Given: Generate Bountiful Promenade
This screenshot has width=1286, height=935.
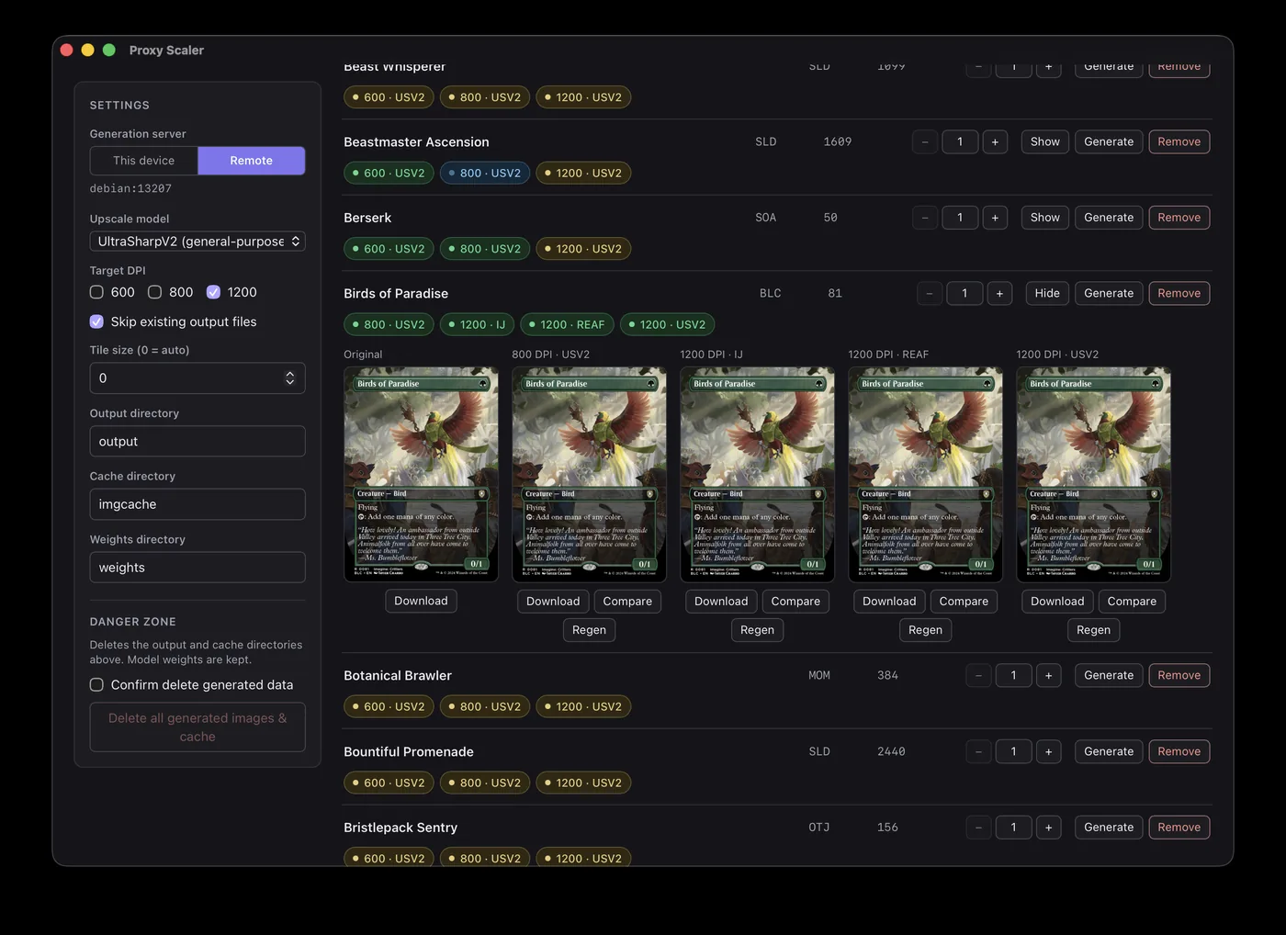Looking at the screenshot, I should (1109, 751).
